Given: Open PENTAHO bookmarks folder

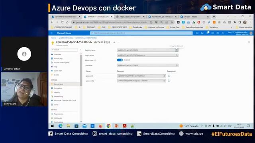Looking at the screenshot, I should 89,27.
